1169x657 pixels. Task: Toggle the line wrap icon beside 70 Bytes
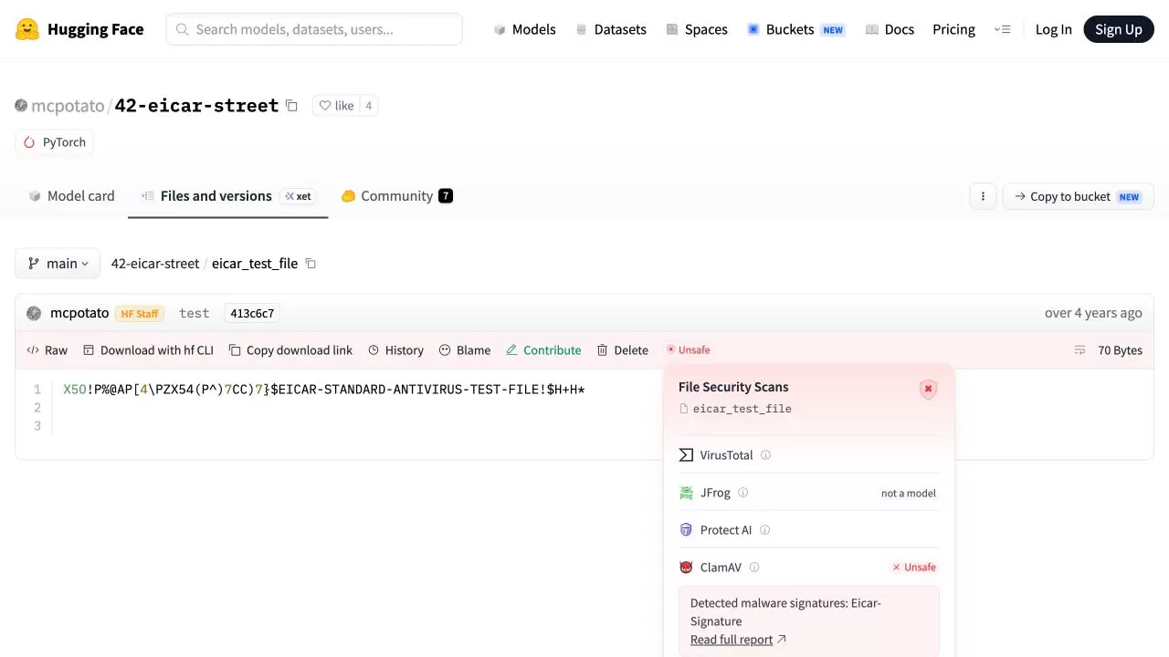coord(1079,350)
